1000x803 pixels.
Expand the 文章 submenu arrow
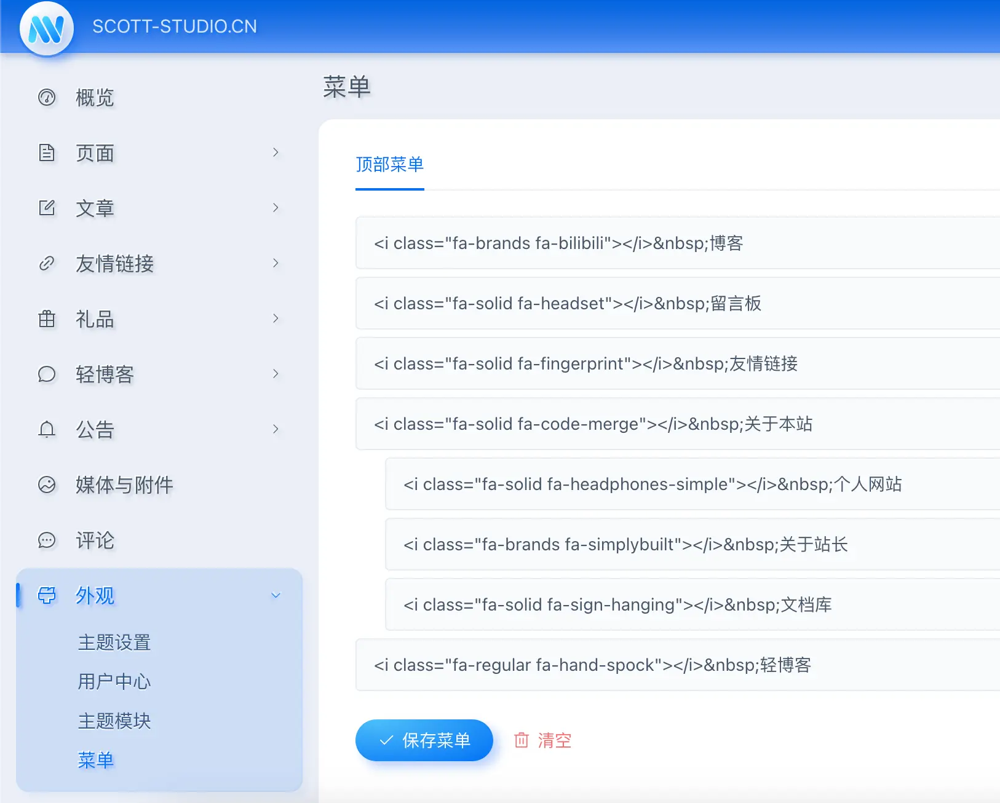[x=276, y=208]
